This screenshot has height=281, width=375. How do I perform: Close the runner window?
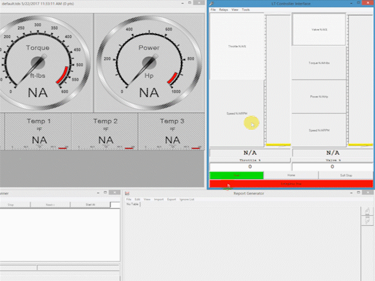pyautogui.click(x=115, y=193)
